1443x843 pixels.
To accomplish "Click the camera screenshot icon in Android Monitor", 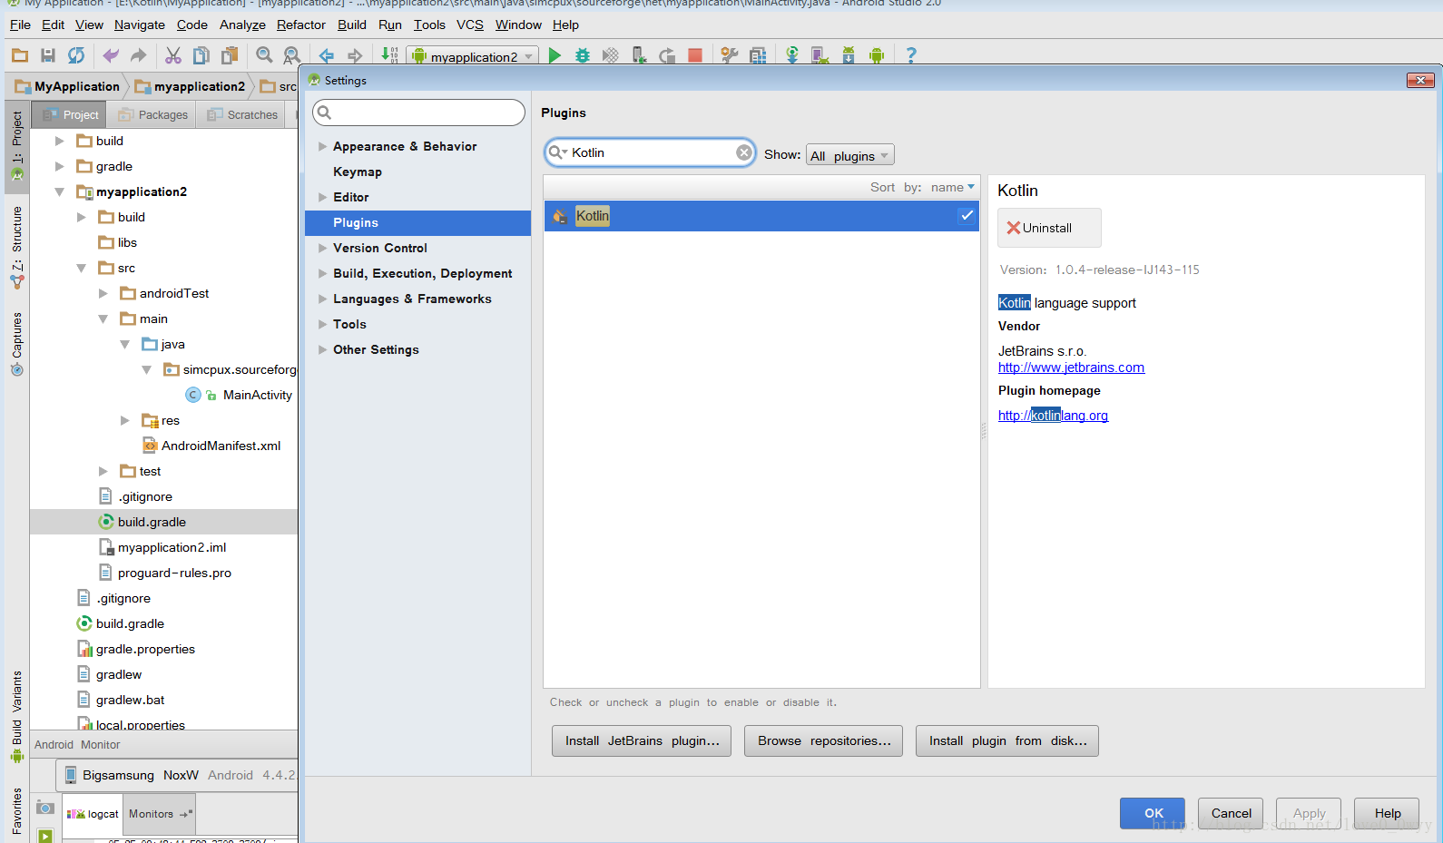I will tap(45, 808).
